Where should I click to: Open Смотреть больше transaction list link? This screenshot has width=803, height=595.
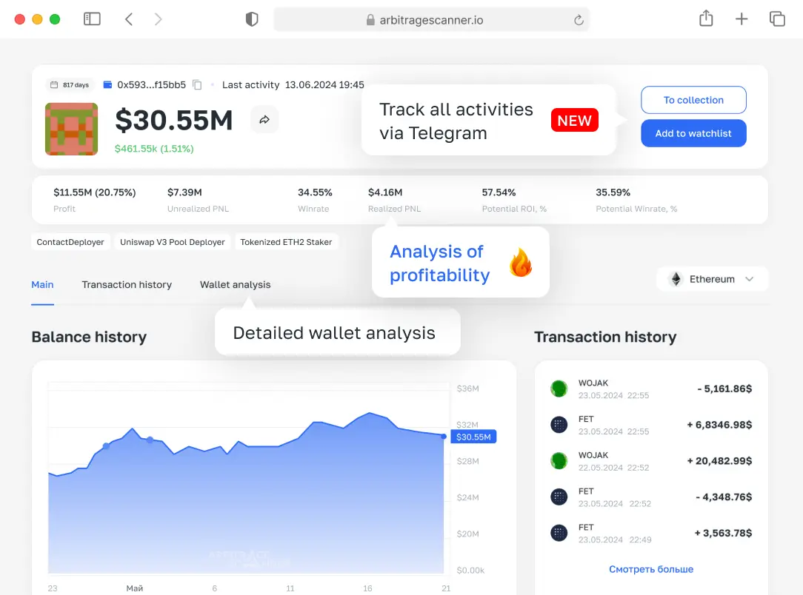tap(651, 568)
